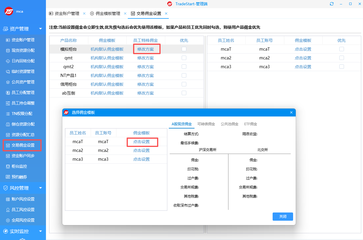
Task: Open the 佣金模板管理 tab
Action: pos(108,13)
